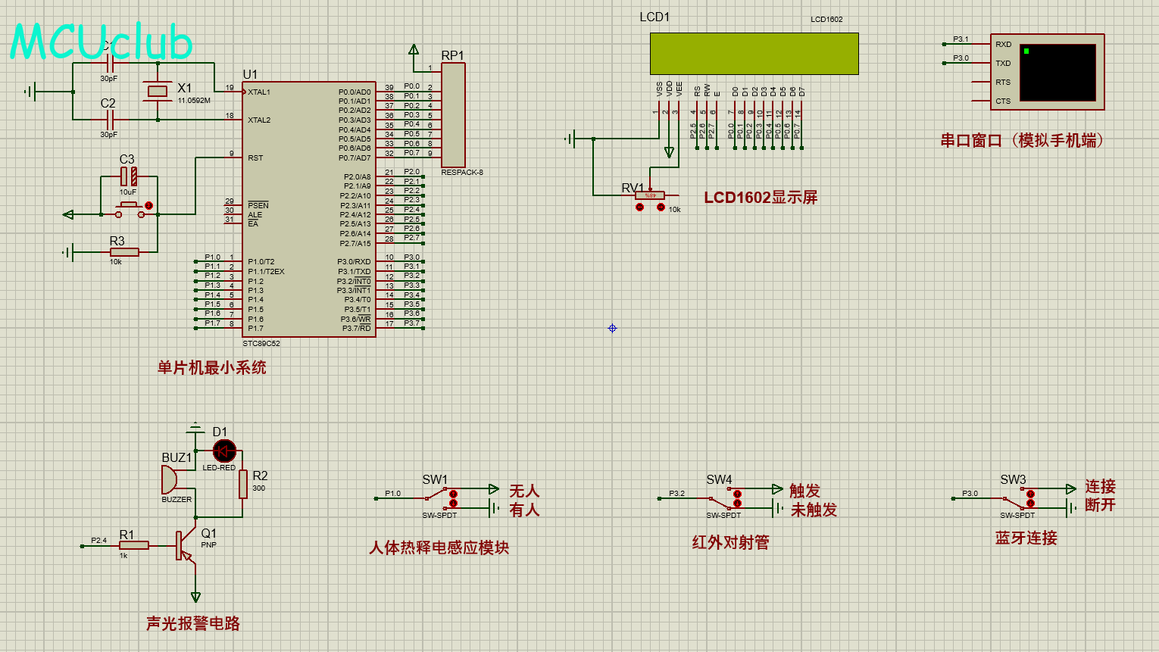Viewport: 1159px width, 652px height.
Task: Click the '红外对射管' label
Action: tap(730, 542)
